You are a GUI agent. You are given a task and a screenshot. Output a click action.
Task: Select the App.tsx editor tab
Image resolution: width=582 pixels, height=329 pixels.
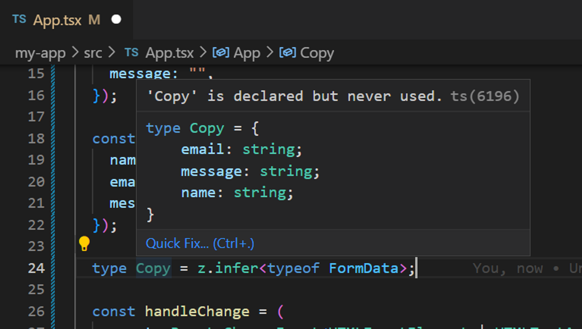point(58,19)
